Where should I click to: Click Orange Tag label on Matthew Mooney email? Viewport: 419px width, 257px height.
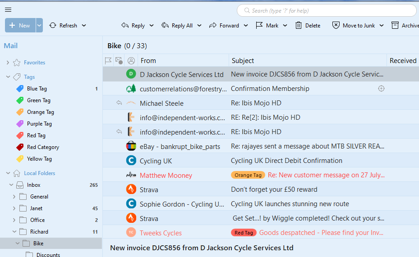tap(248, 175)
